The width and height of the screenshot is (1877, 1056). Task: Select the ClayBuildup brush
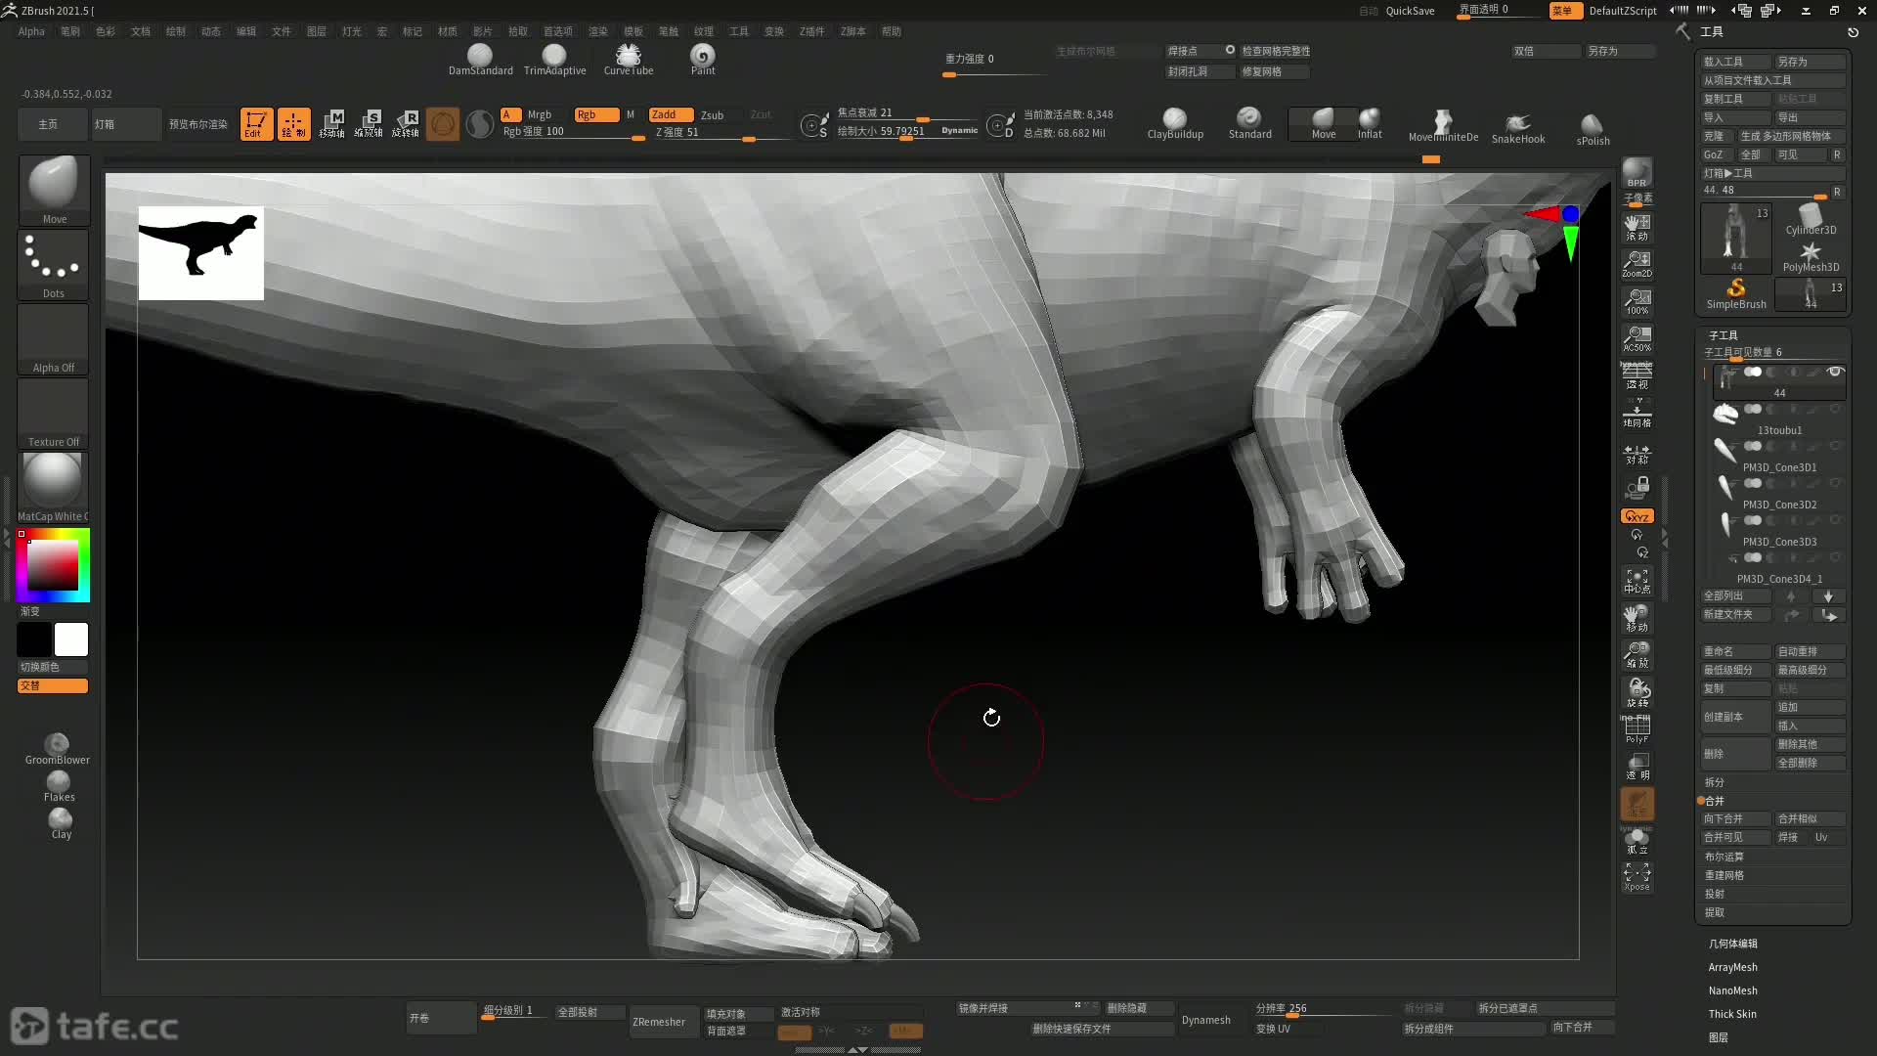[x=1175, y=124]
